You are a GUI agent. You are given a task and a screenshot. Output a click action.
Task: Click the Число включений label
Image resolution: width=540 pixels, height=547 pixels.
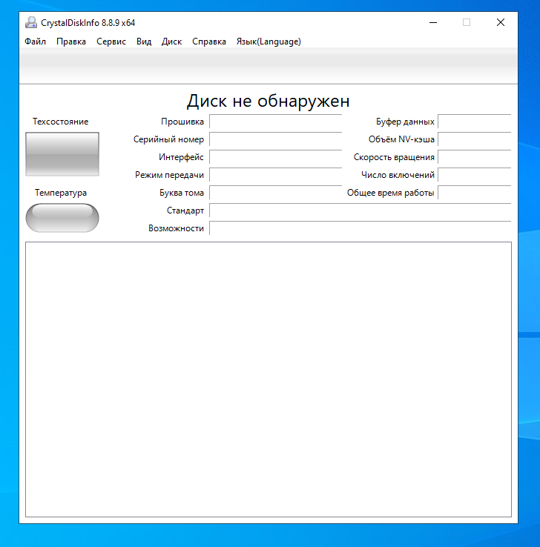398,175
